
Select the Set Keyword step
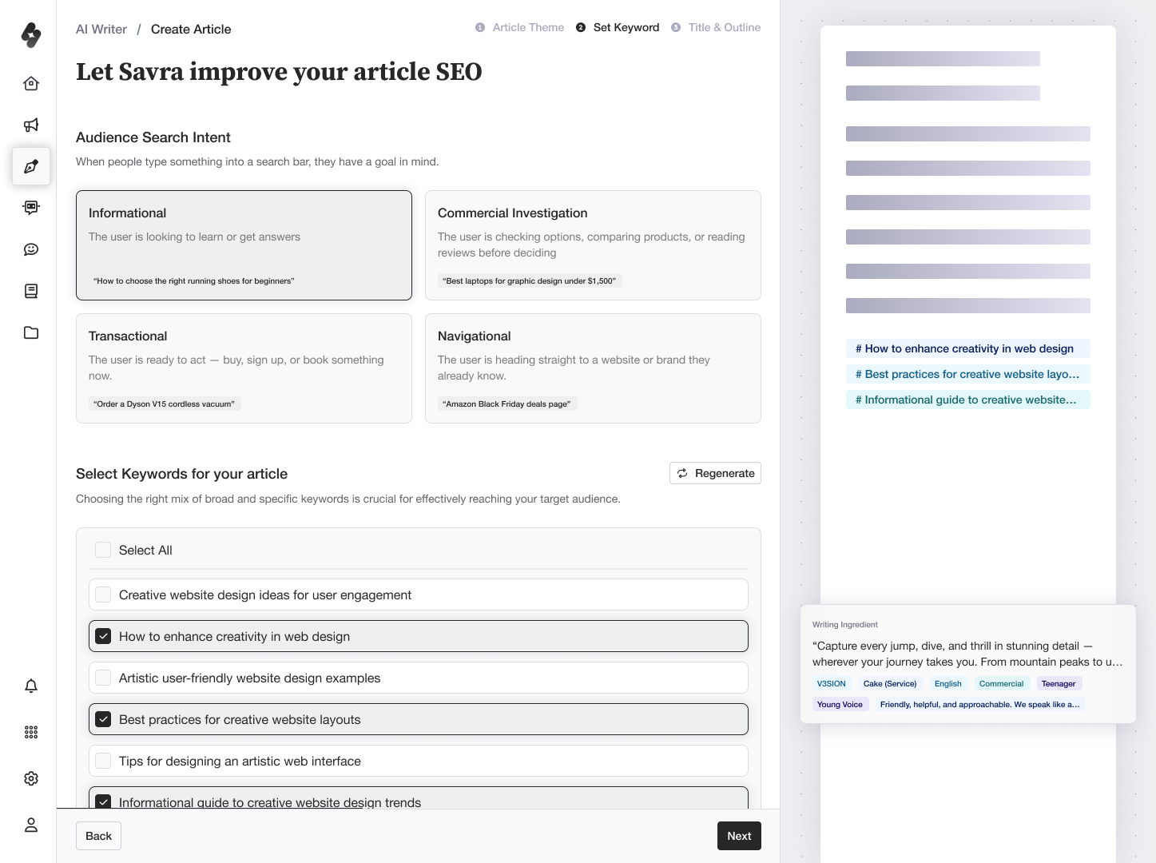pos(618,27)
